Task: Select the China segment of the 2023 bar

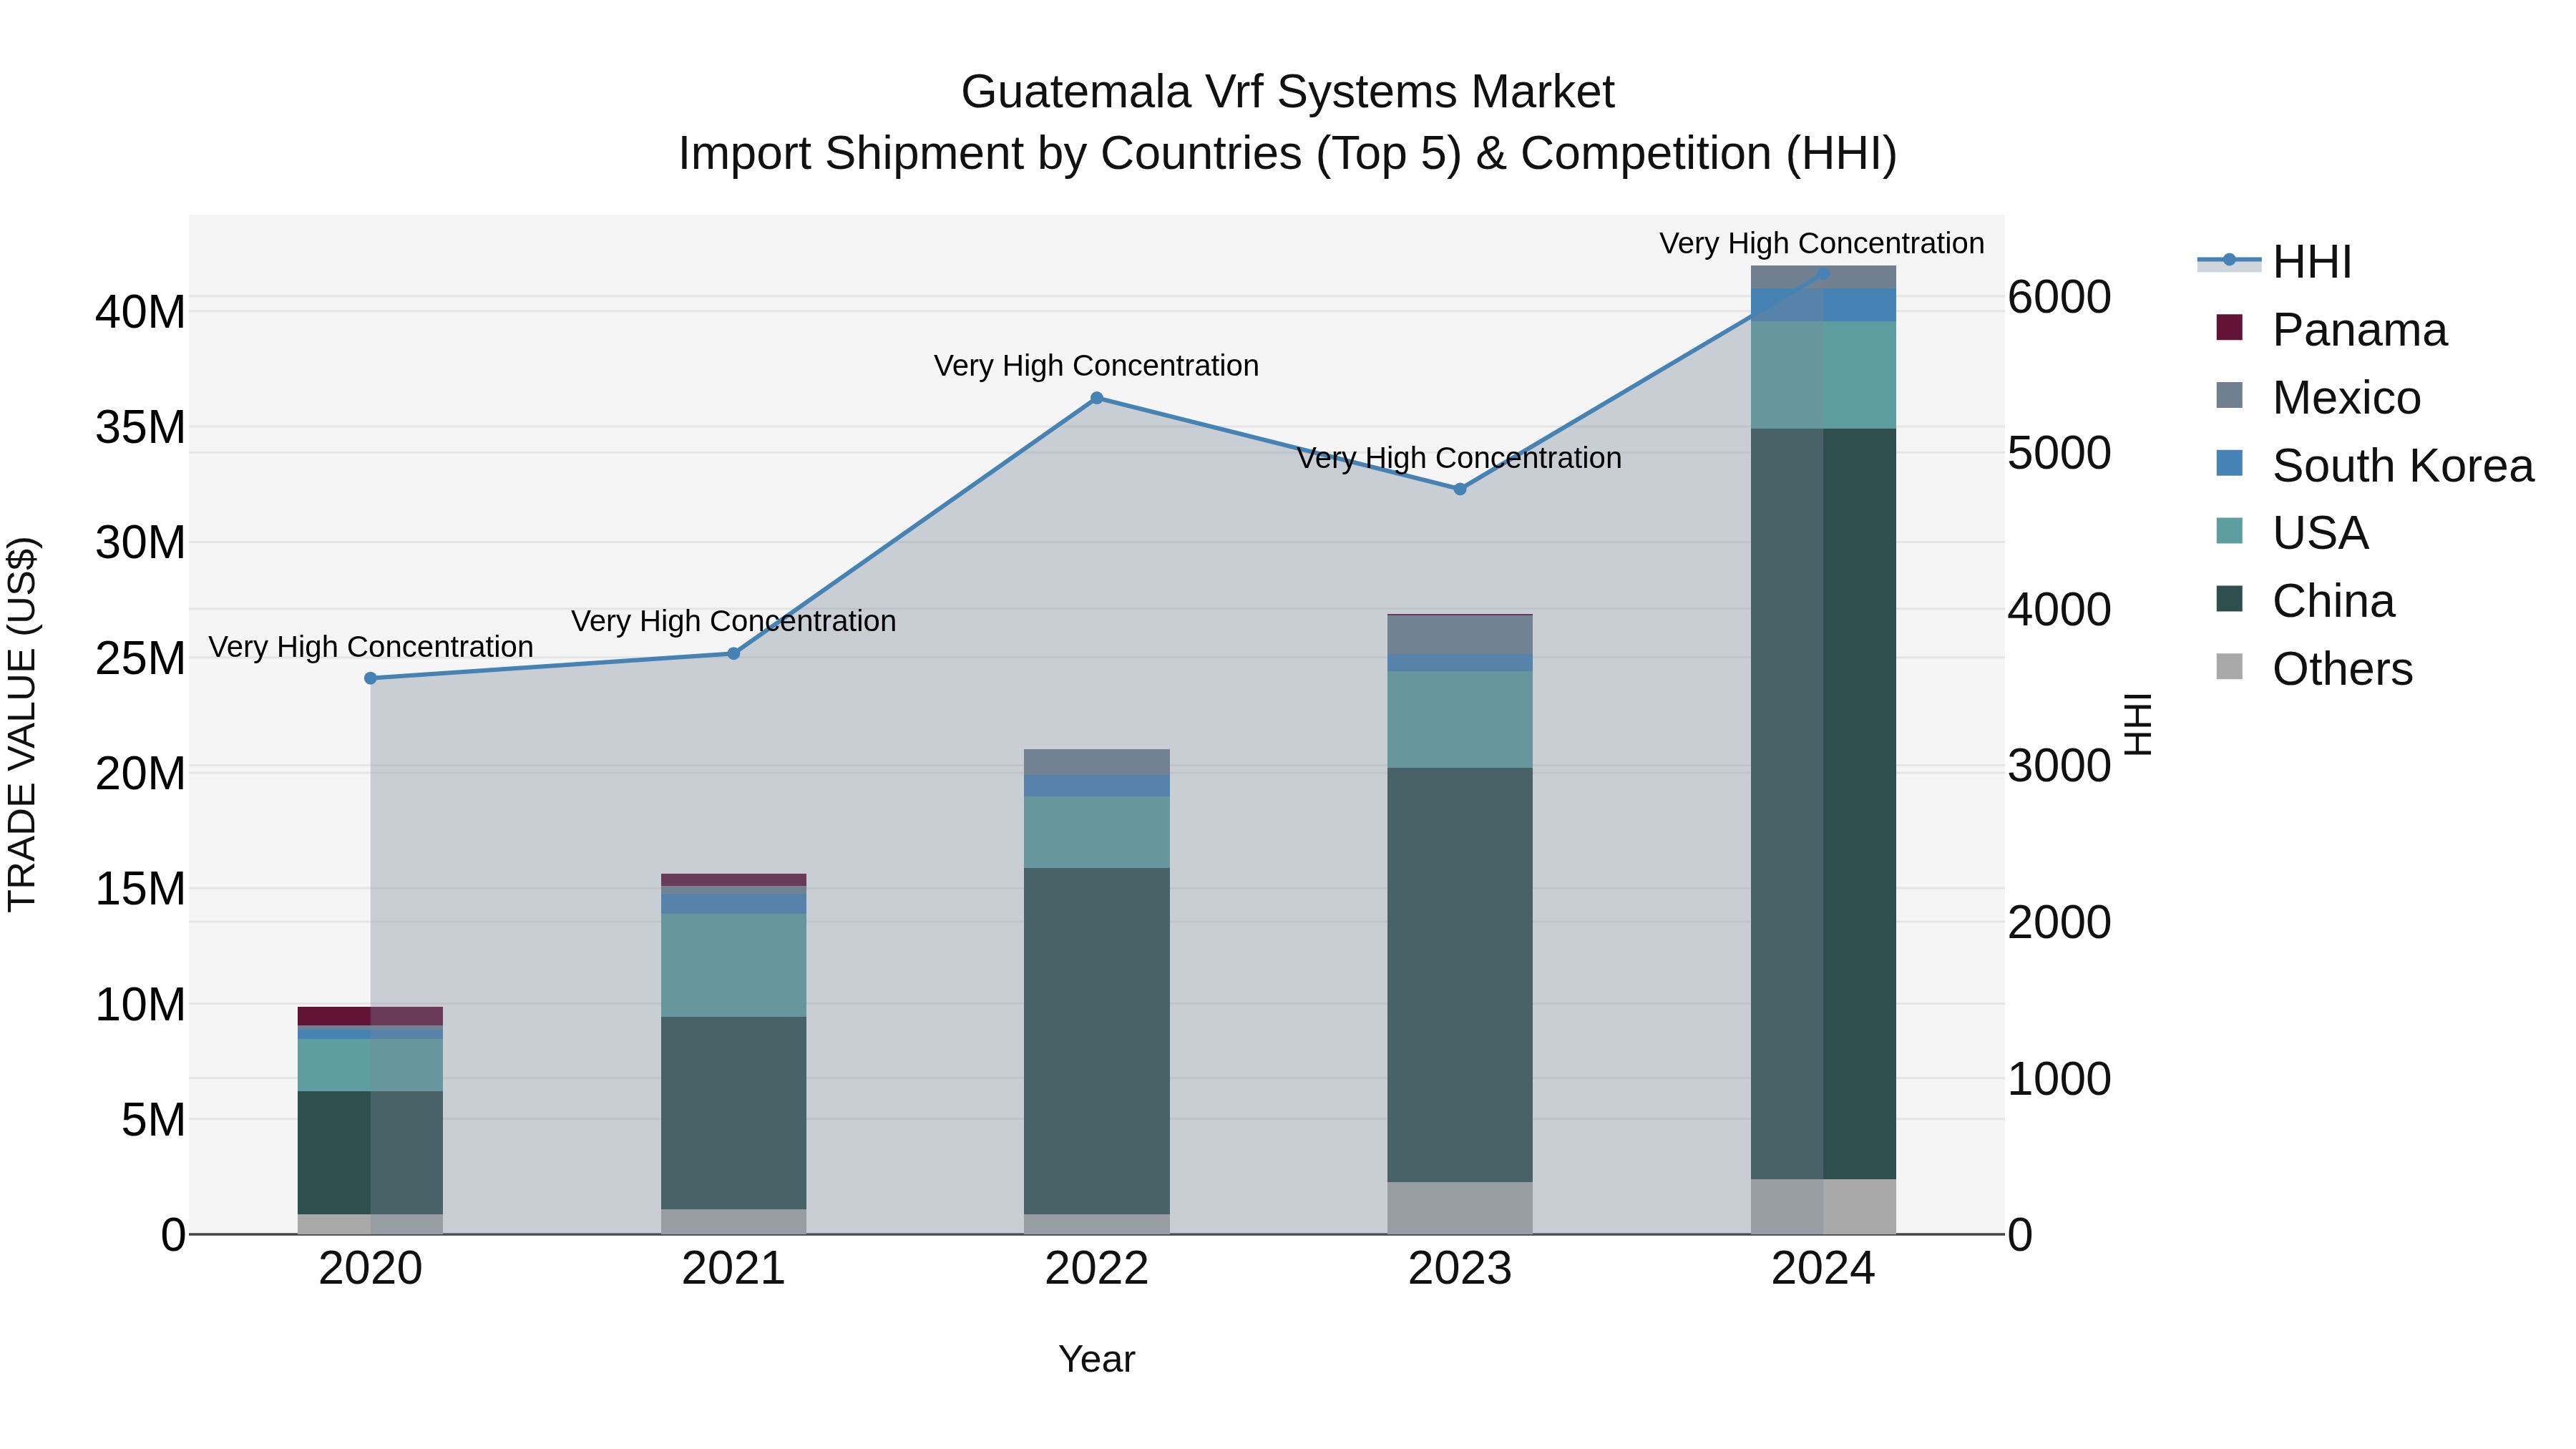Action: pos(1460,975)
